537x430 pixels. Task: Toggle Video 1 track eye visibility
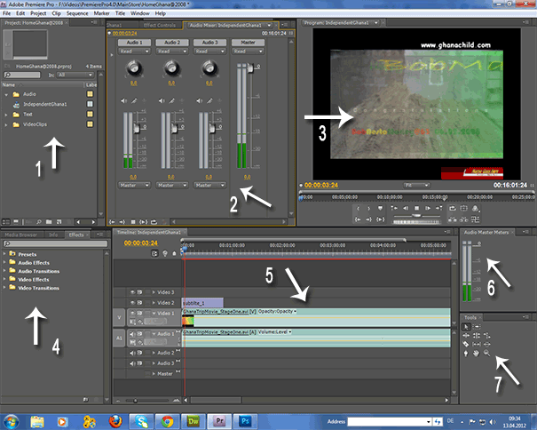pyautogui.click(x=134, y=313)
